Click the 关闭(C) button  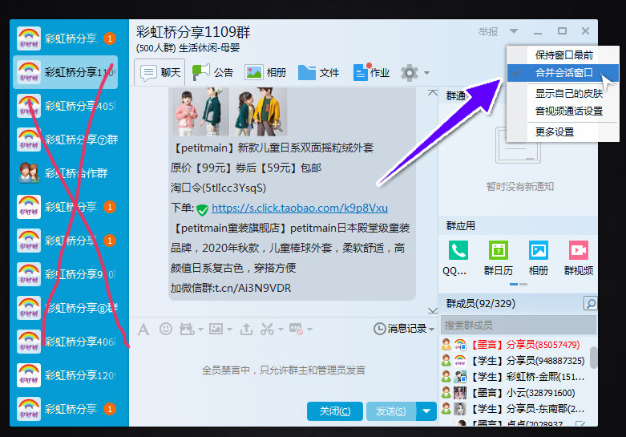click(334, 411)
